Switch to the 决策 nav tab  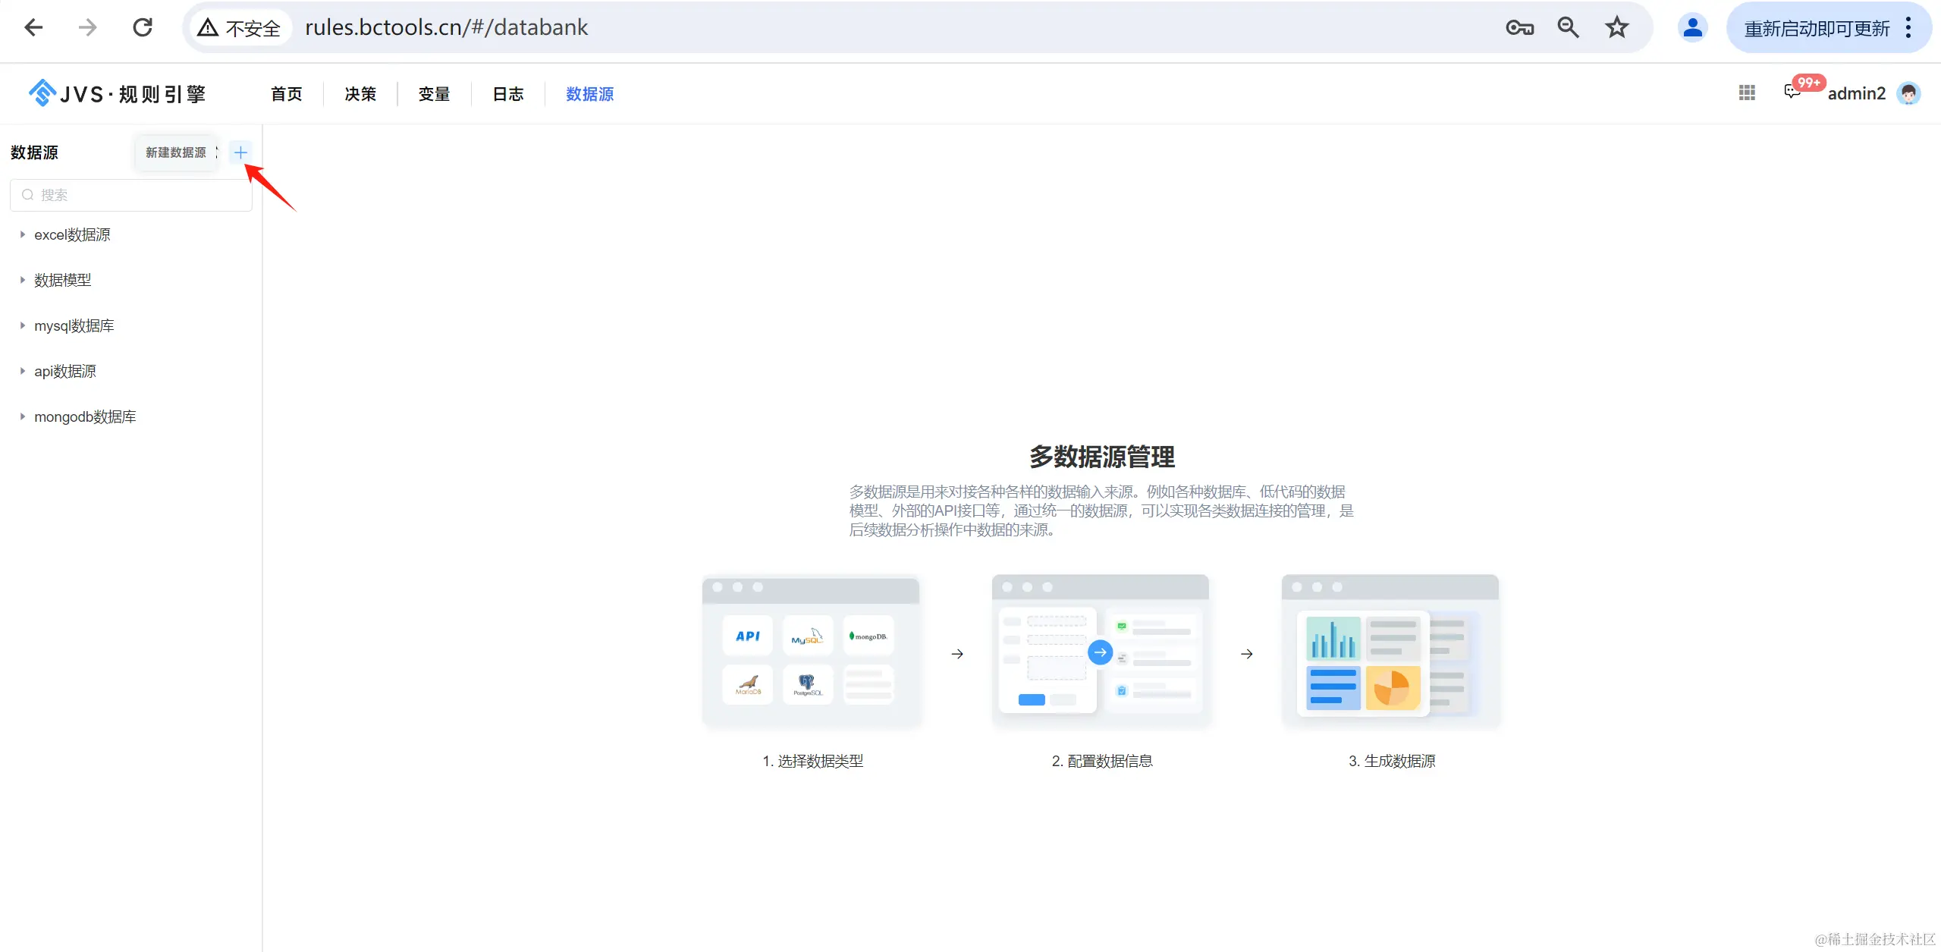(x=360, y=94)
